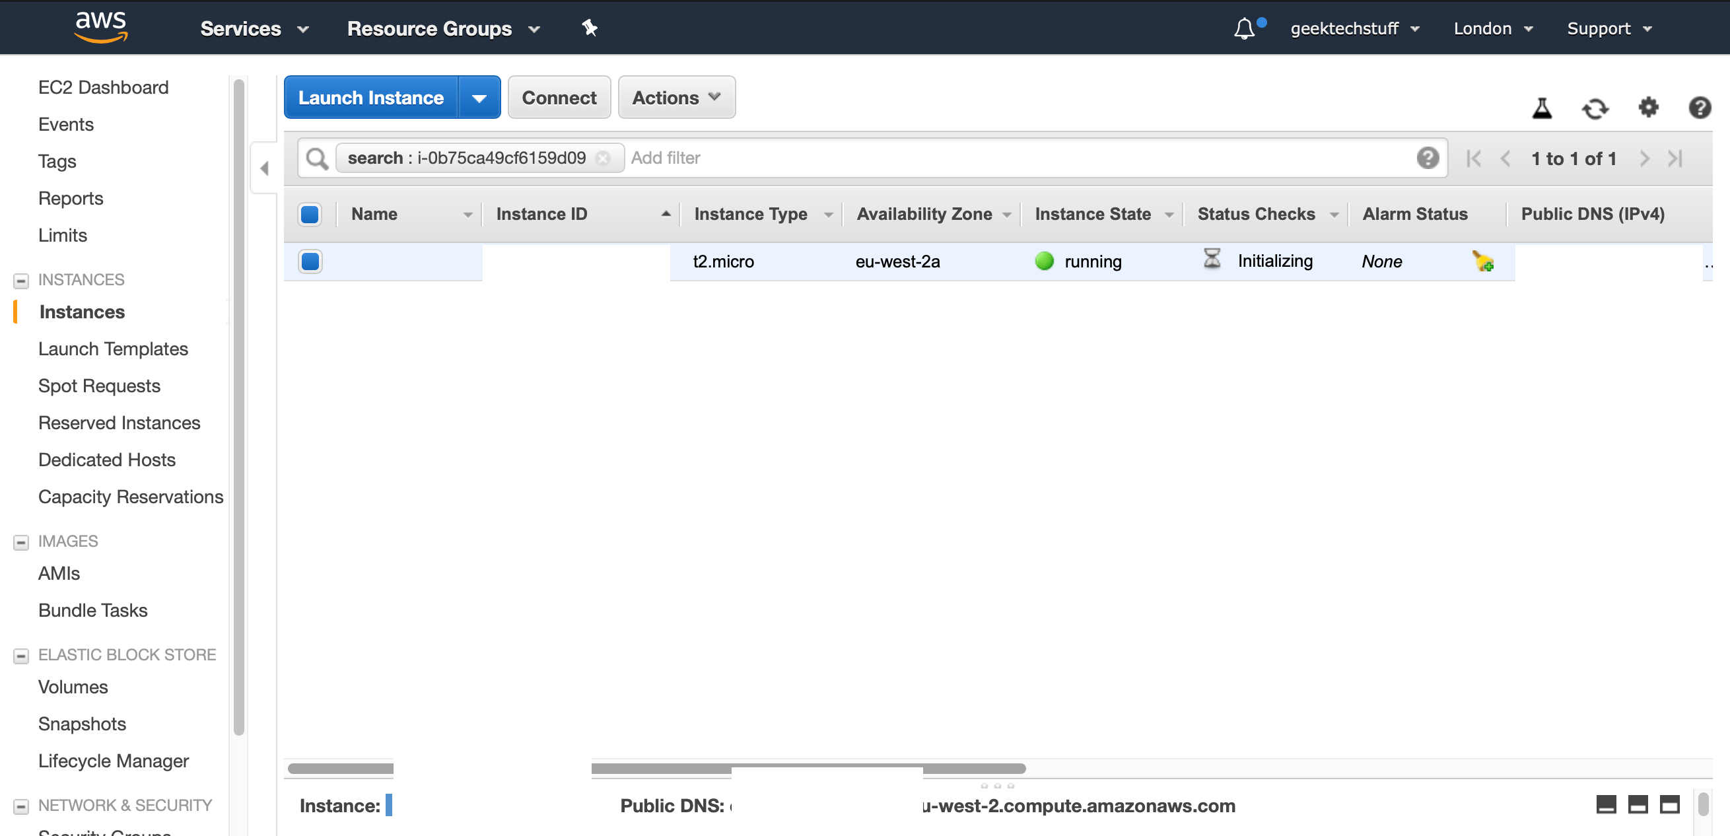Click the Connect button
The image size is (1730, 836).
[x=558, y=98]
